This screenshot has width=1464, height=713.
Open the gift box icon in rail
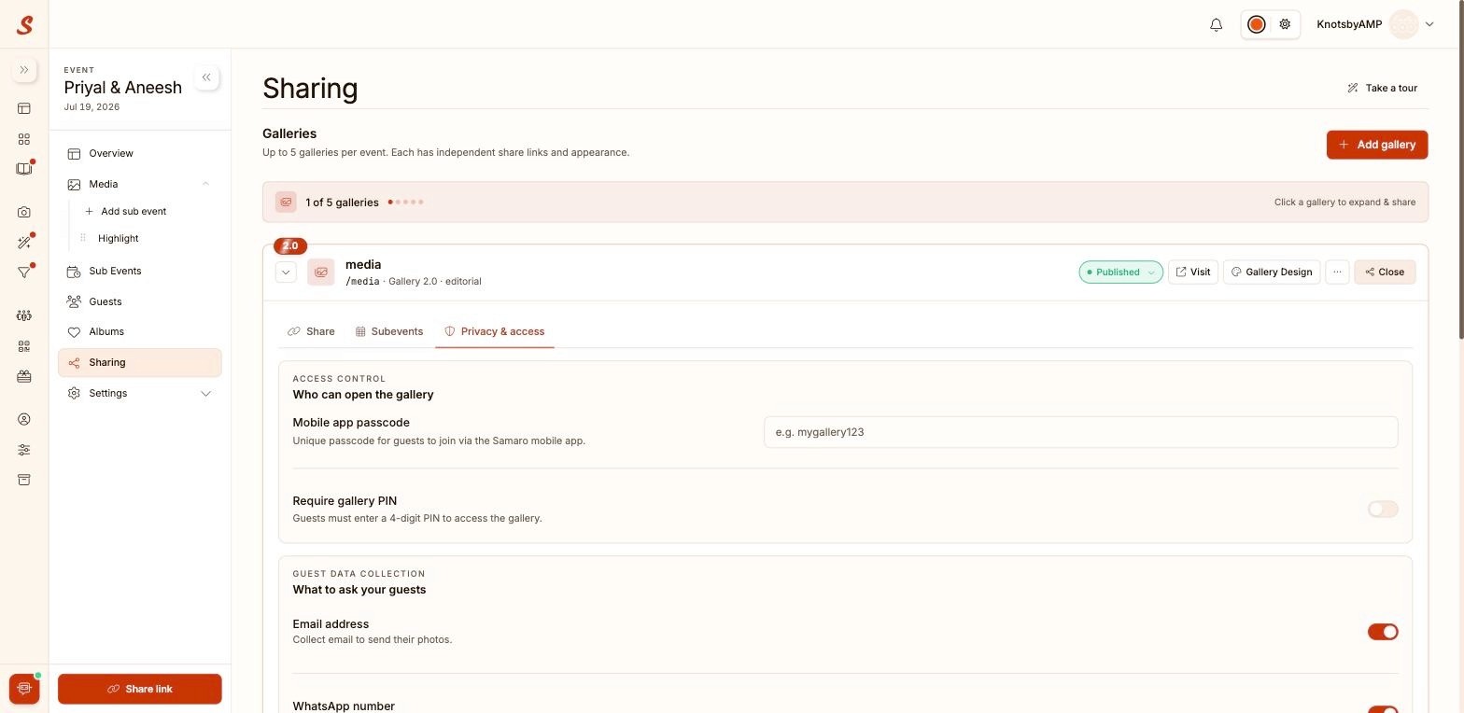pos(24,376)
